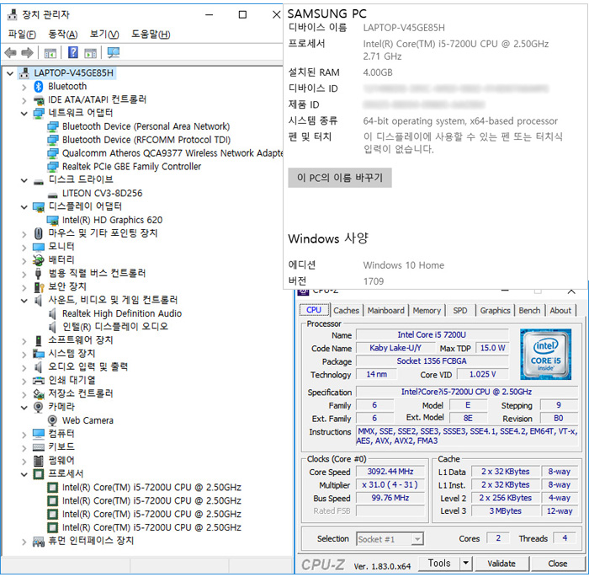
Task: Click the Help question mark toolbar icon
Action: pyautogui.click(x=73, y=52)
